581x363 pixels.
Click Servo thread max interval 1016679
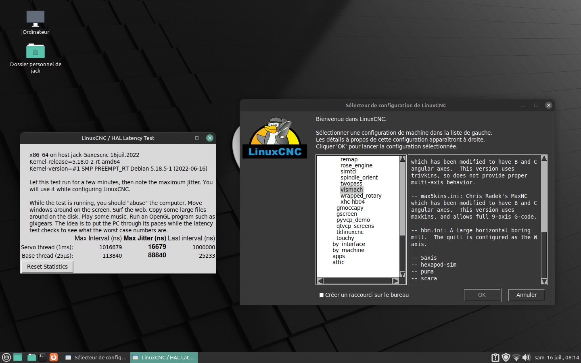coord(111,247)
